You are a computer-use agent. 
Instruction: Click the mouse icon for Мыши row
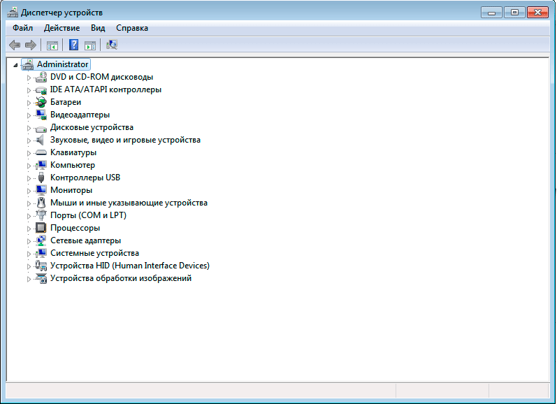click(x=41, y=203)
